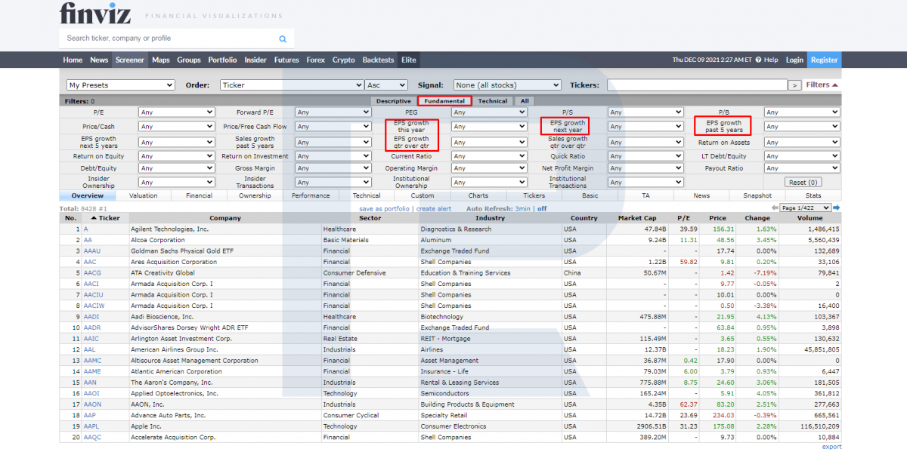The width and height of the screenshot is (907, 452).
Task: Expand the My Presets dropdown
Action: pos(121,85)
